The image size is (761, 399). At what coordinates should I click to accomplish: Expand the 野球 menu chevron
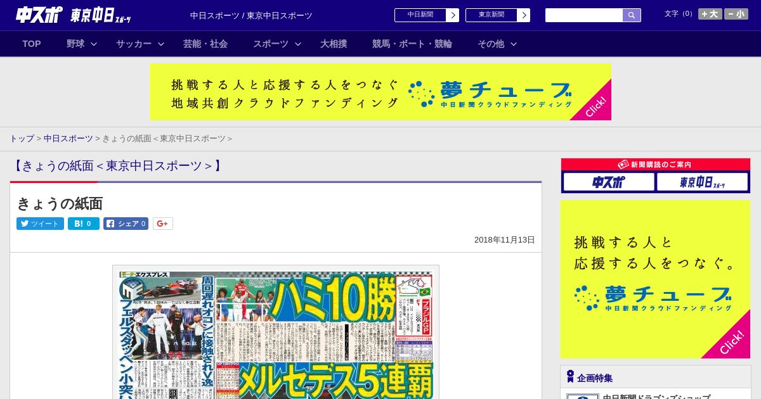coord(94,44)
